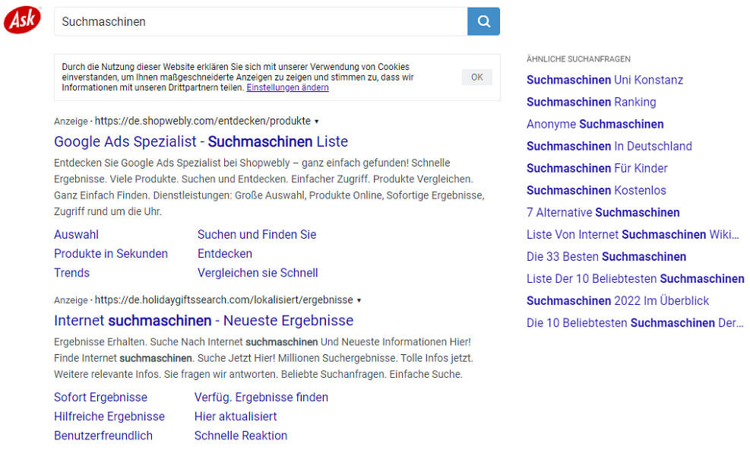Click the Produkte in Sekunden sitelink

tap(111, 253)
